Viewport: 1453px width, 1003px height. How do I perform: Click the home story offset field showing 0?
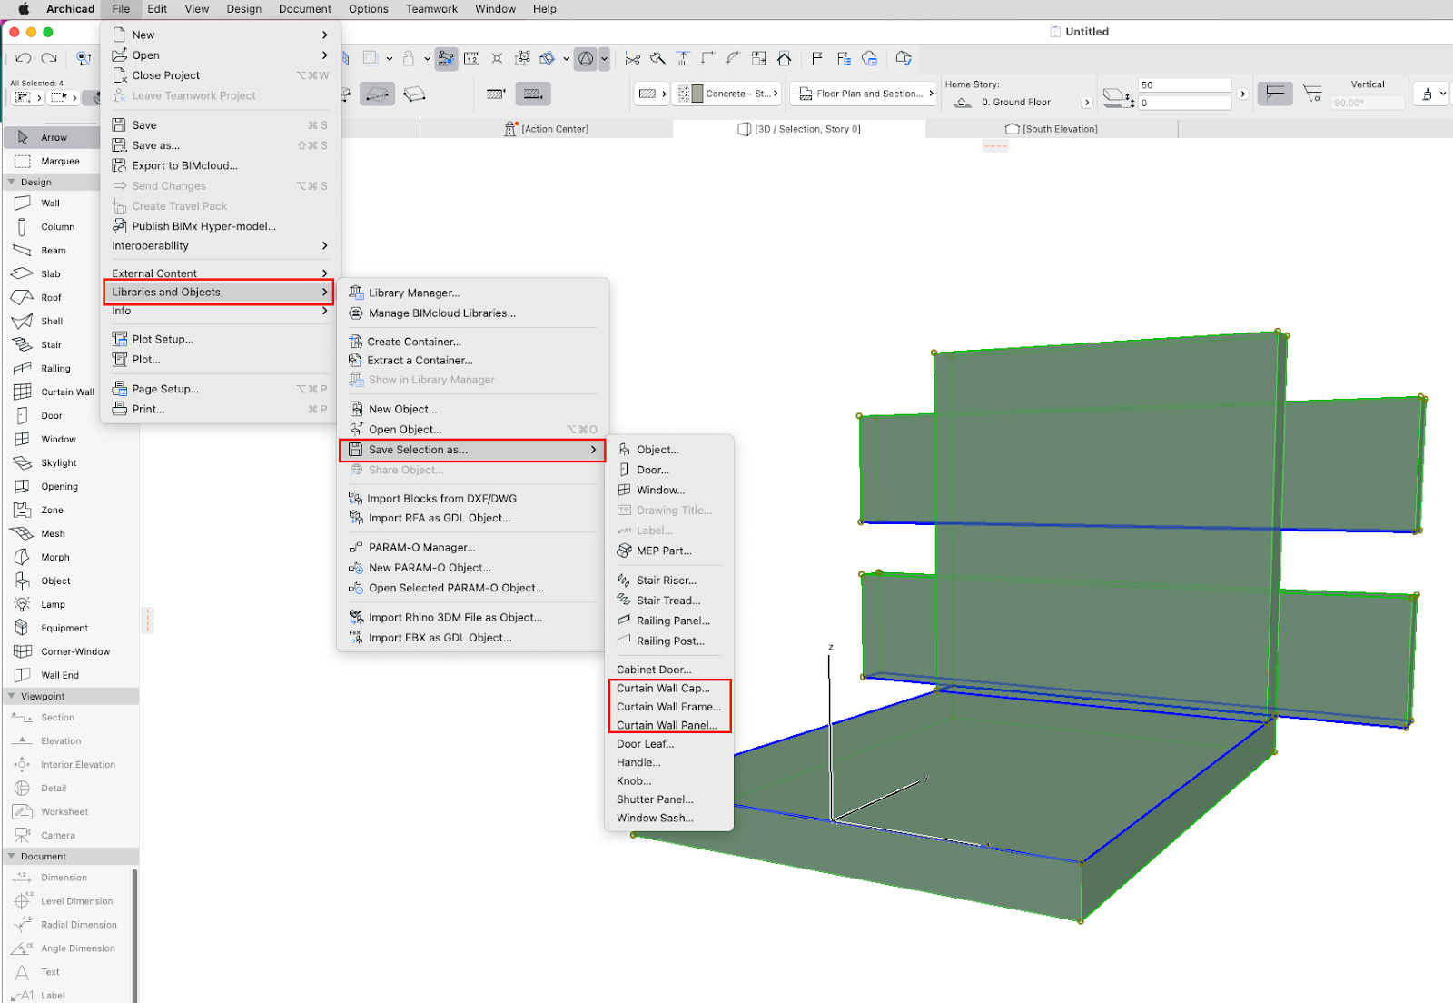[1185, 104]
